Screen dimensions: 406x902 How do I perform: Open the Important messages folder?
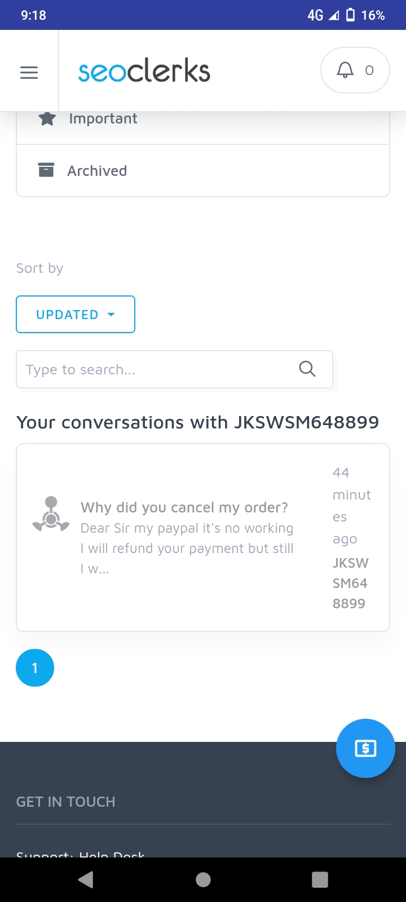[x=103, y=119]
